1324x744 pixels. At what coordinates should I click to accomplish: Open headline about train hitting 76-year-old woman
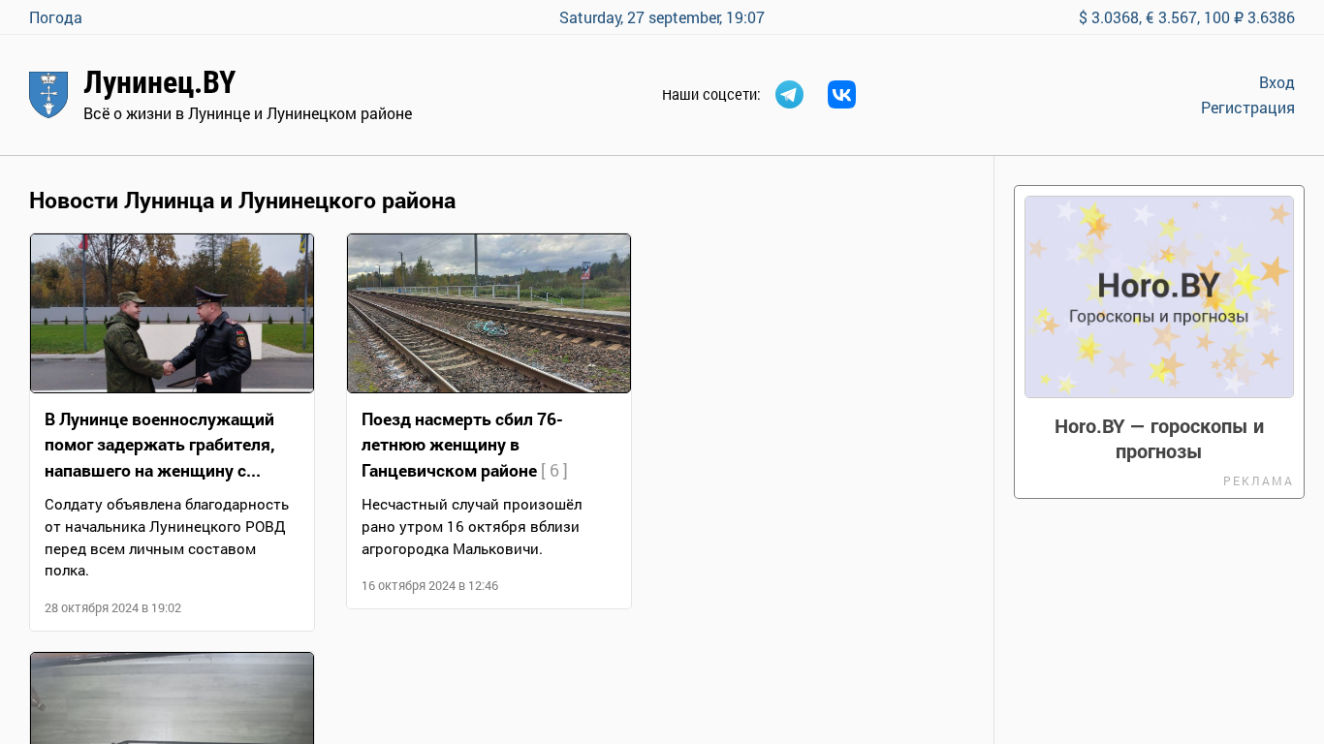click(x=461, y=445)
